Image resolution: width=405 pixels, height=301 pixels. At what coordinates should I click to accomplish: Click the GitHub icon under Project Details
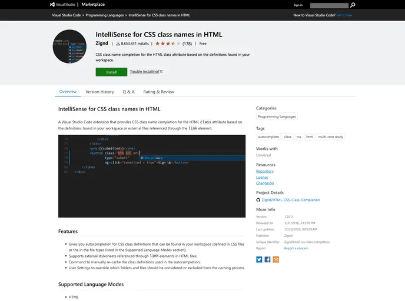tap(258, 200)
